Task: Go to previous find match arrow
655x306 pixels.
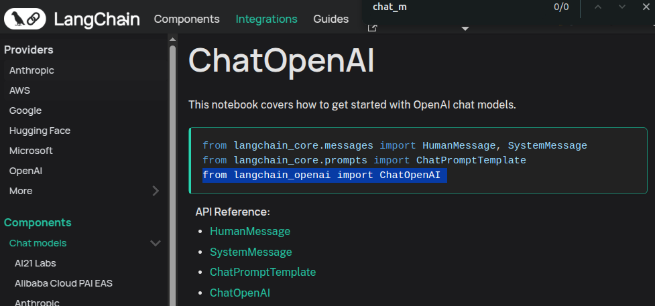Action: pyautogui.click(x=598, y=7)
